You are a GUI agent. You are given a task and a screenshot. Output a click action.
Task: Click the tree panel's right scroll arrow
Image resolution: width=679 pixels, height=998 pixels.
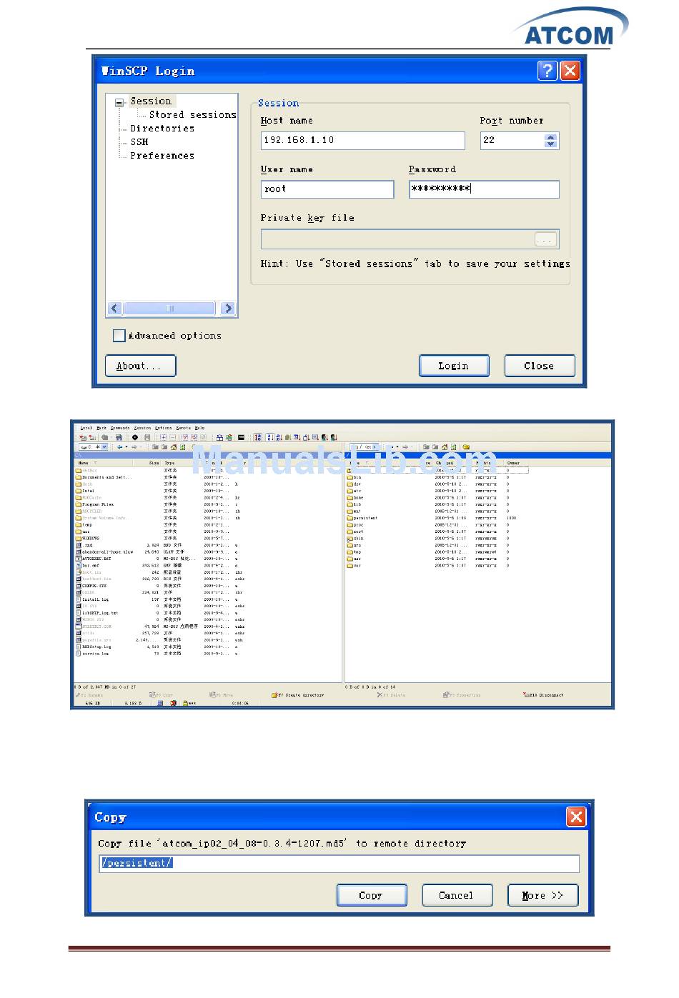click(228, 308)
